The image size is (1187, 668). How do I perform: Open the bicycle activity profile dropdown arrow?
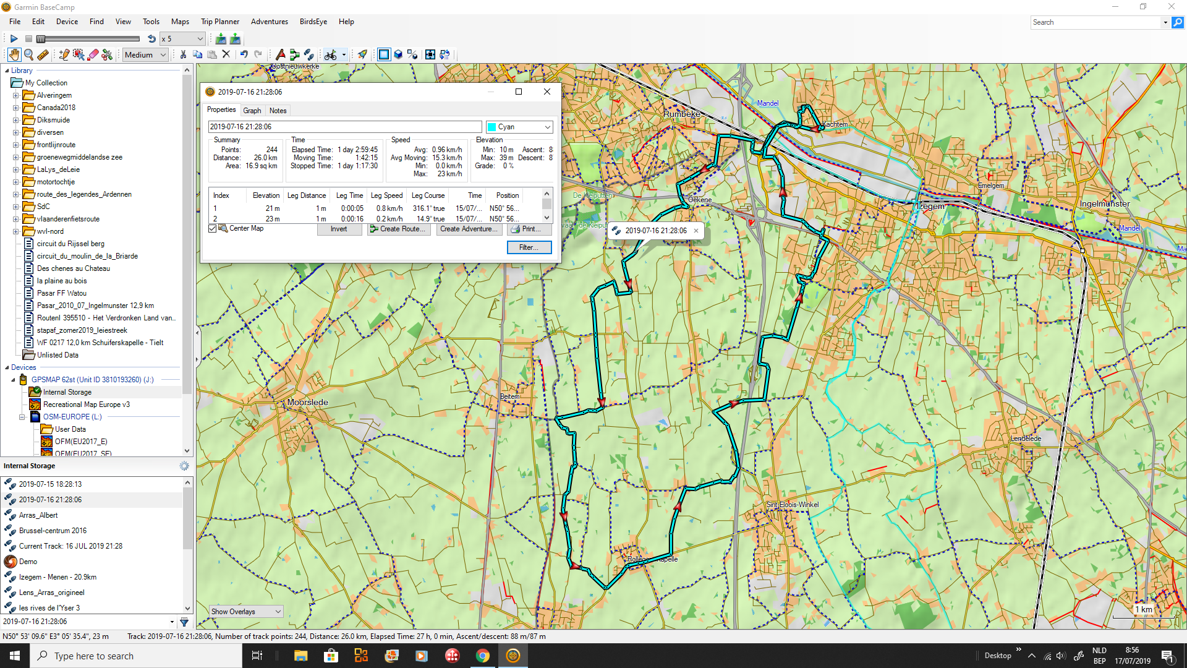click(x=344, y=54)
